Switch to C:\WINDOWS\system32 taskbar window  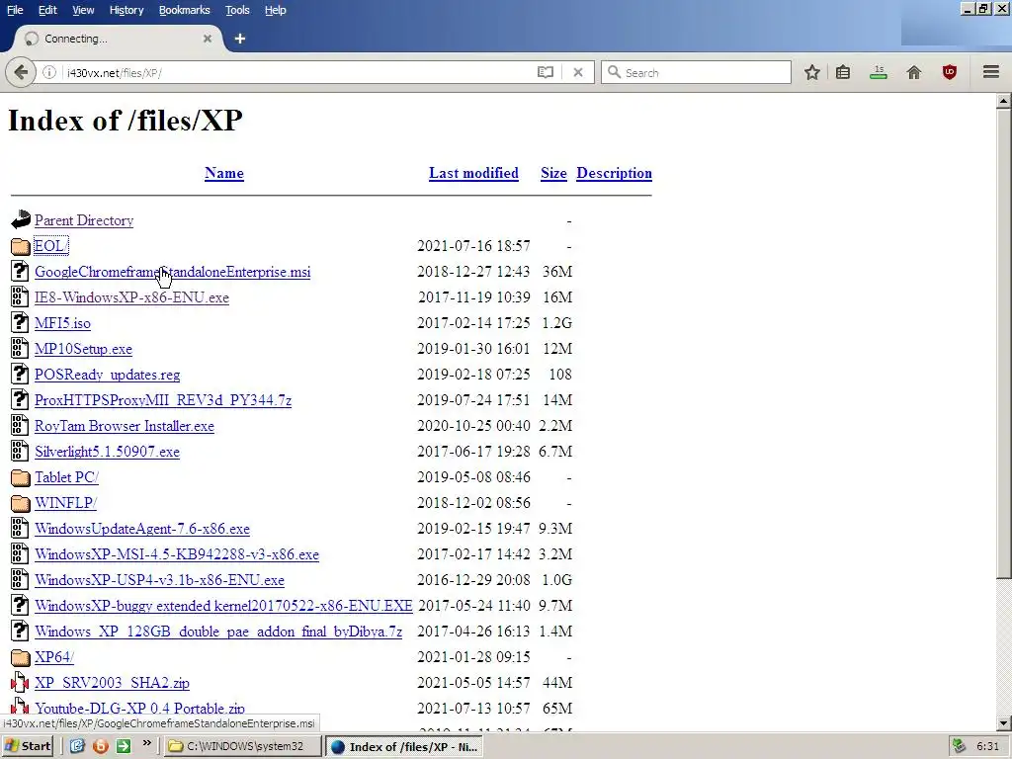[x=243, y=746]
